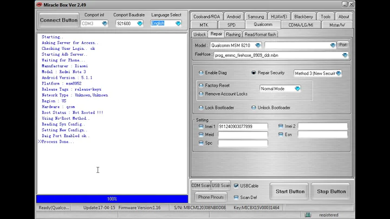This screenshot has height=219, width=390.
Task: Click the Meid input field
Action: click(243, 134)
